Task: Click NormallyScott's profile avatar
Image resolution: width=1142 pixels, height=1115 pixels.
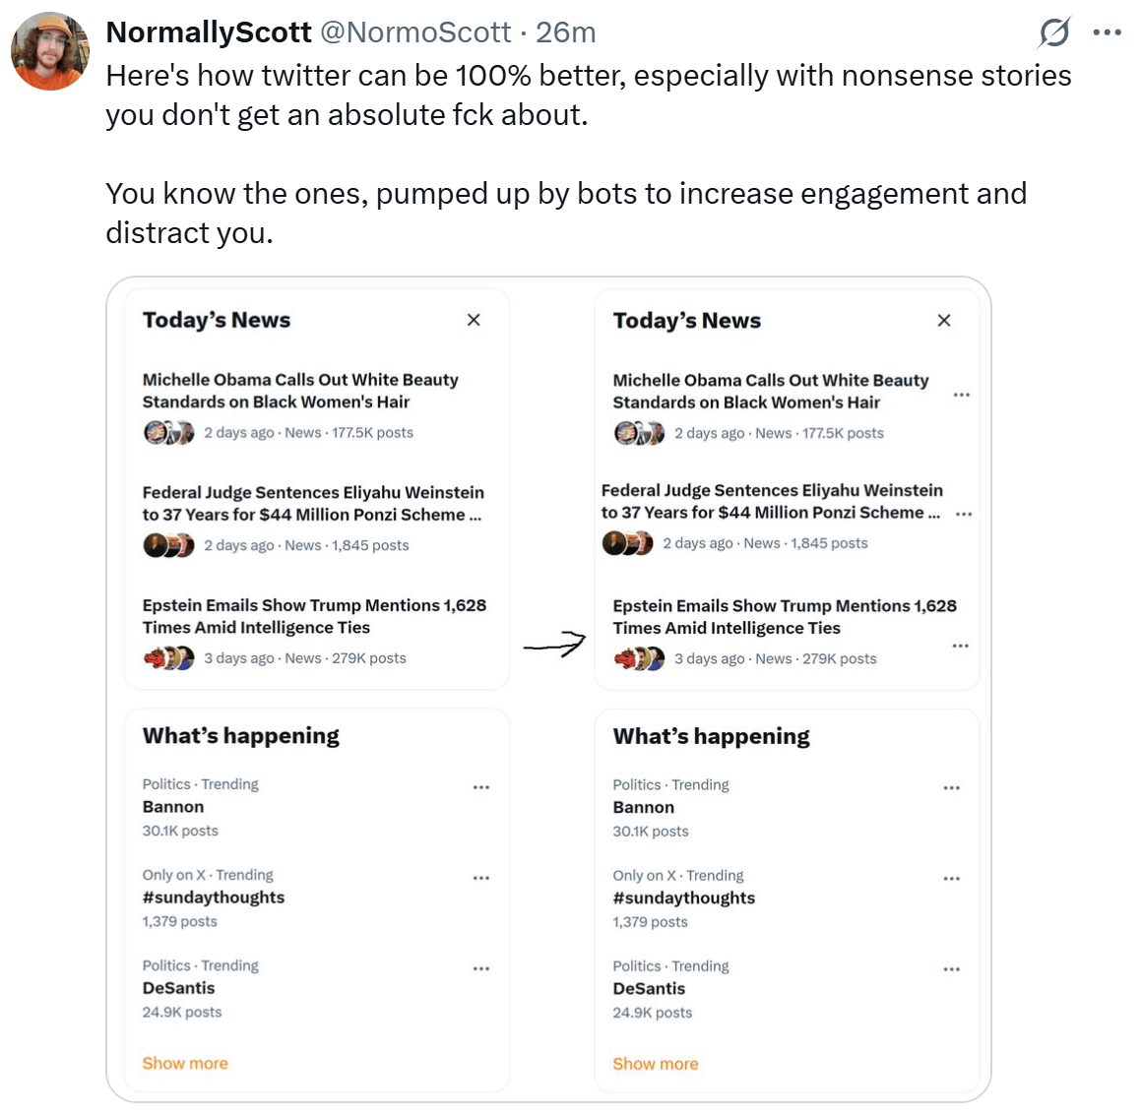Action: click(50, 52)
